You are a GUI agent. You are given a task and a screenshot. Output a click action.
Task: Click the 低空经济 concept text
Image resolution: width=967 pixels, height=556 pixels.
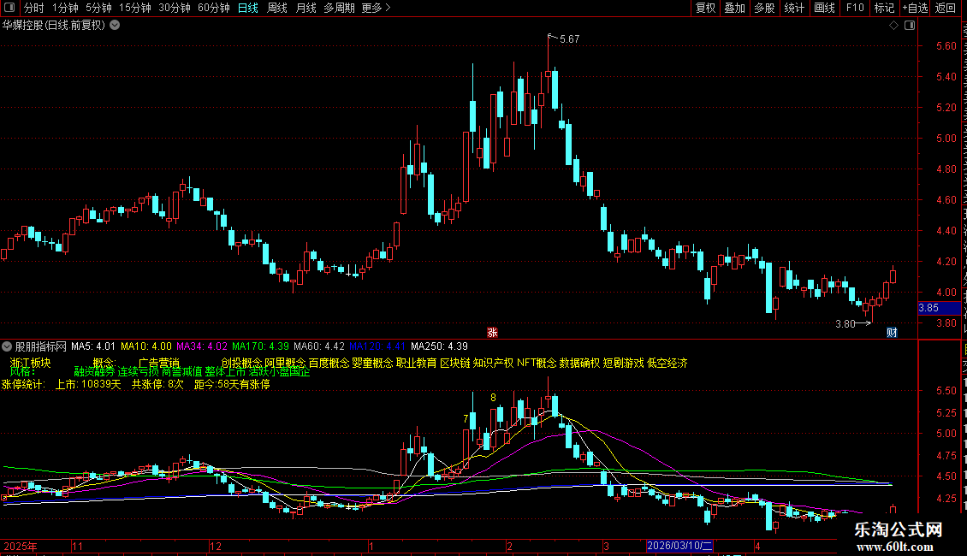(667, 363)
